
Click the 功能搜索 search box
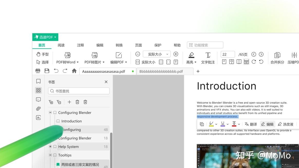click(205, 45)
